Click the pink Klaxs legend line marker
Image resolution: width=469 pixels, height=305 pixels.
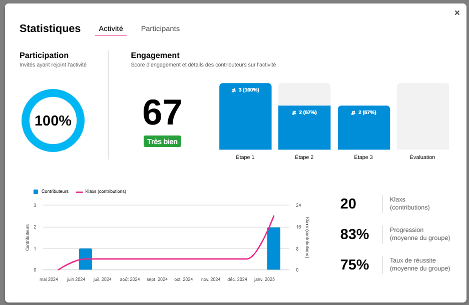point(79,192)
